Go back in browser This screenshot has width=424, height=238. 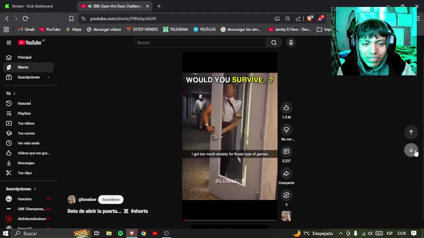[x=7, y=19]
